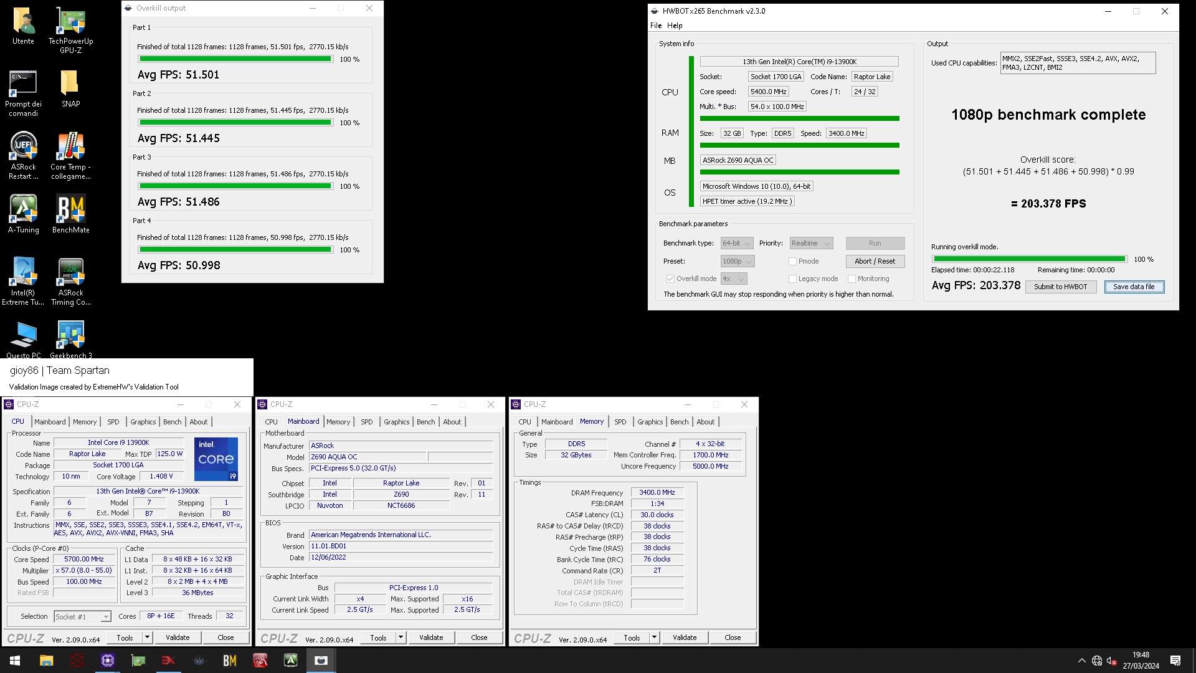This screenshot has width=1196, height=673.
Task: Switch to Memory tab in first CPU-Z window
Action: pos(85,422)
